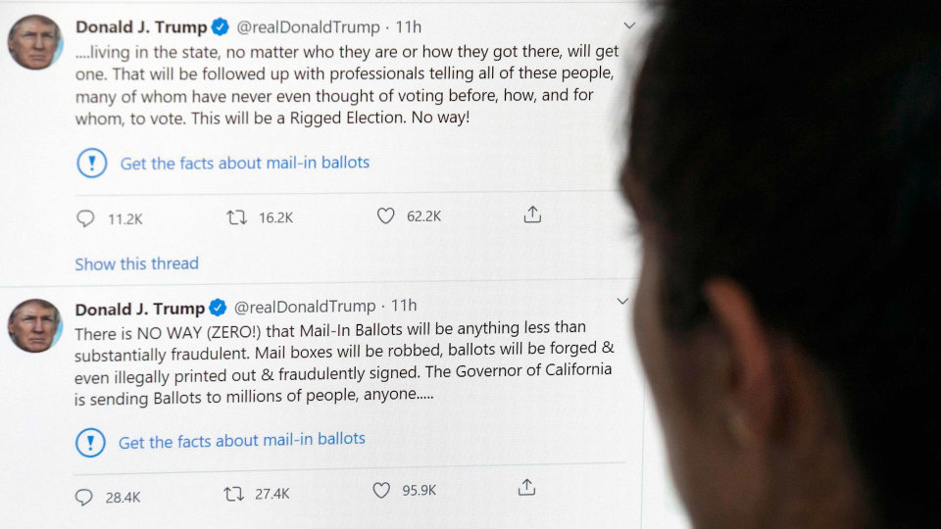The width and height of the screenshot is (941, 529).
Task: Share the Mail-In Ballots tweet
Action: [x=526, y=487]
